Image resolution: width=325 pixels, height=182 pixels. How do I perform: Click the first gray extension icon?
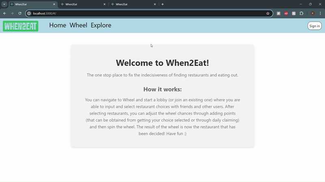(279, 13)
